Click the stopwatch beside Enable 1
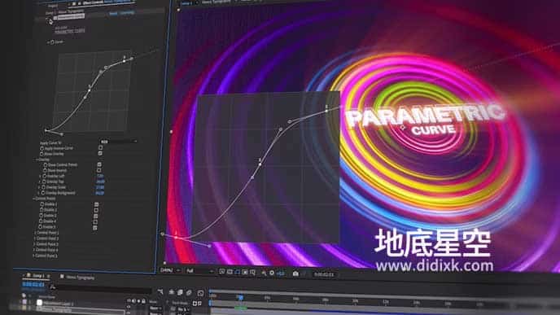Viewport: 560px width, 315px height. (x=42, y=204)
